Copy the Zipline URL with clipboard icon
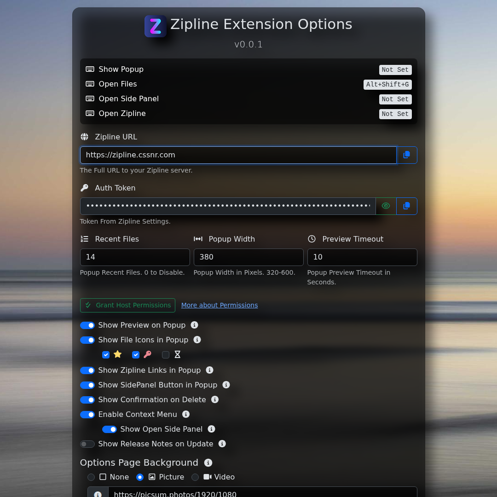 tap(407, 155)
